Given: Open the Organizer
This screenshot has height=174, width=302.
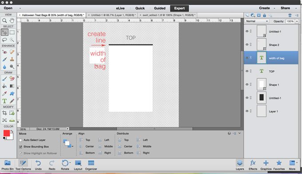Looking at the screenshot, I should point(91,165).
